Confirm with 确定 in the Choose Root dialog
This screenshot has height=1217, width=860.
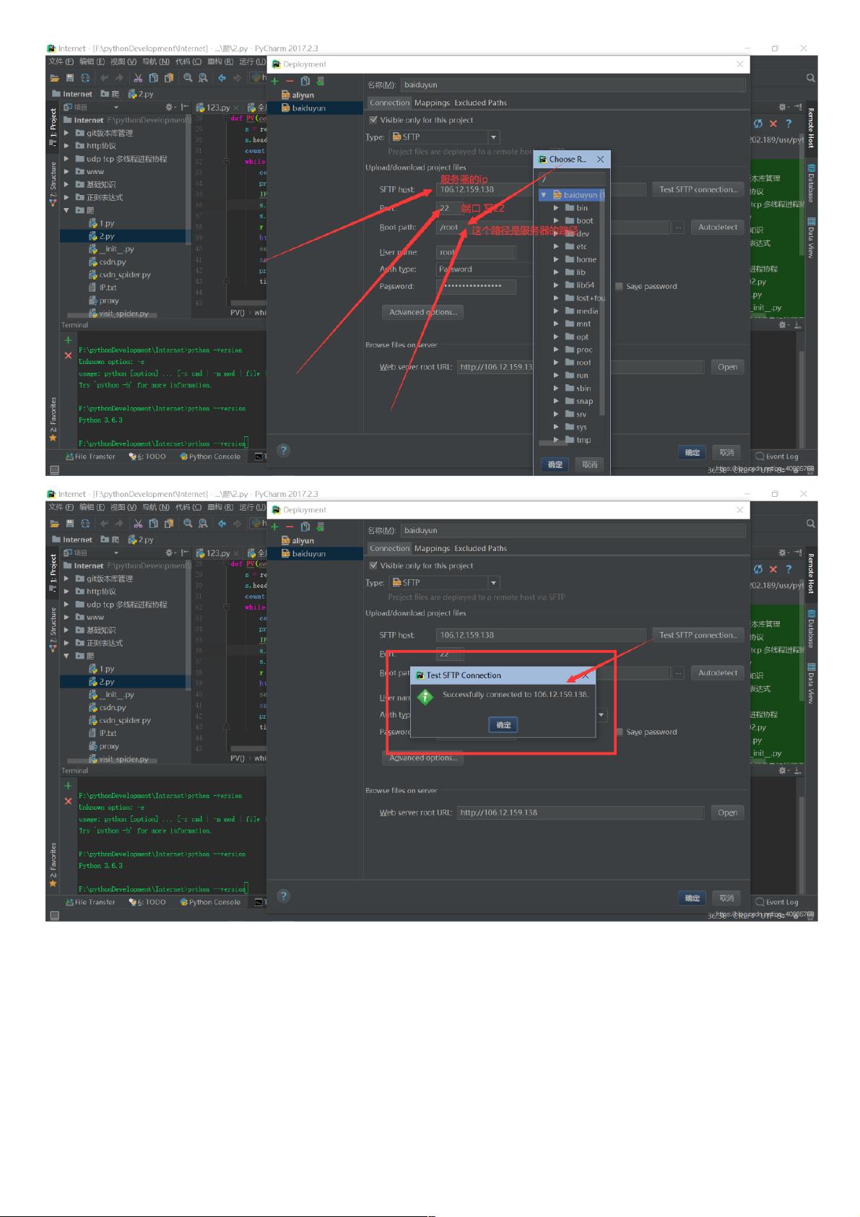coord(555,464)
